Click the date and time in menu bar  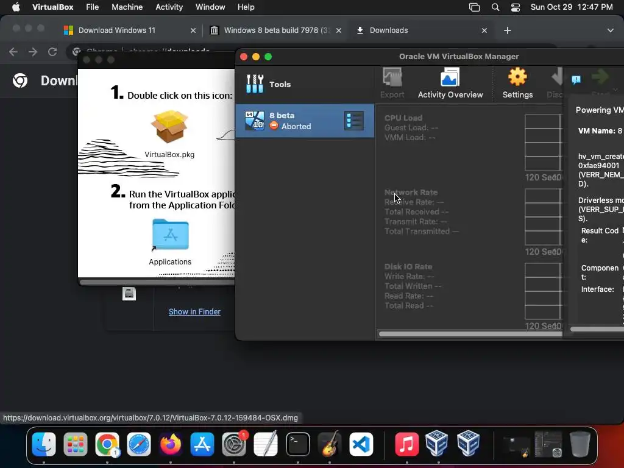(x=572, y=7)
